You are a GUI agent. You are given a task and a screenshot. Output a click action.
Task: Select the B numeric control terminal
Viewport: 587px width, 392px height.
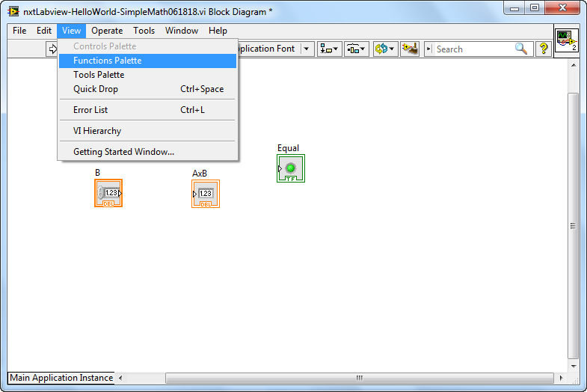[108, 193]
